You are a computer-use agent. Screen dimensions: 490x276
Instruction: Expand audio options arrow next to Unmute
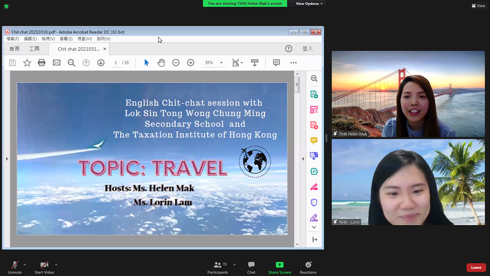(24, 264)
